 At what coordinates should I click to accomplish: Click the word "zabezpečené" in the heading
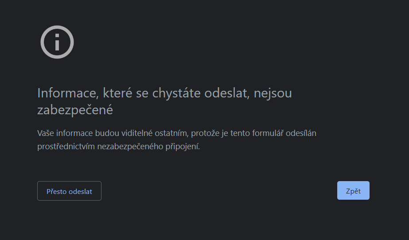pyautogui.click(x=75, y=110)
